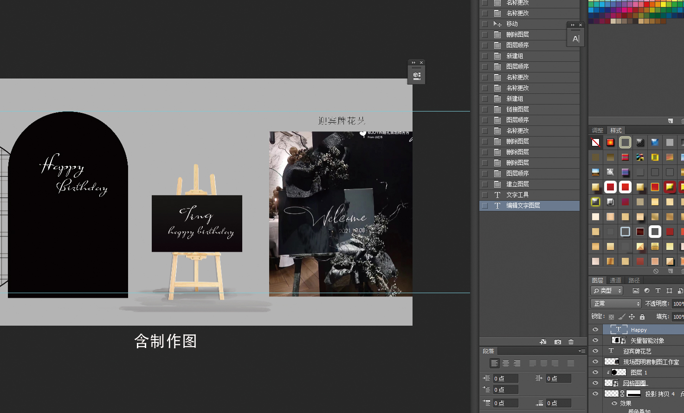Viewport: 684px width, 413px height.
Task: Hide the 迎宾牌花艺 text layer
Action: point(595,351)
